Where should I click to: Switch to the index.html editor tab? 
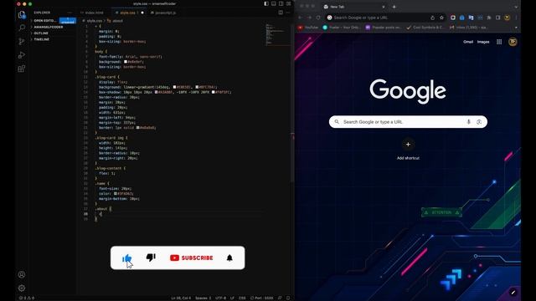[92, 13]
